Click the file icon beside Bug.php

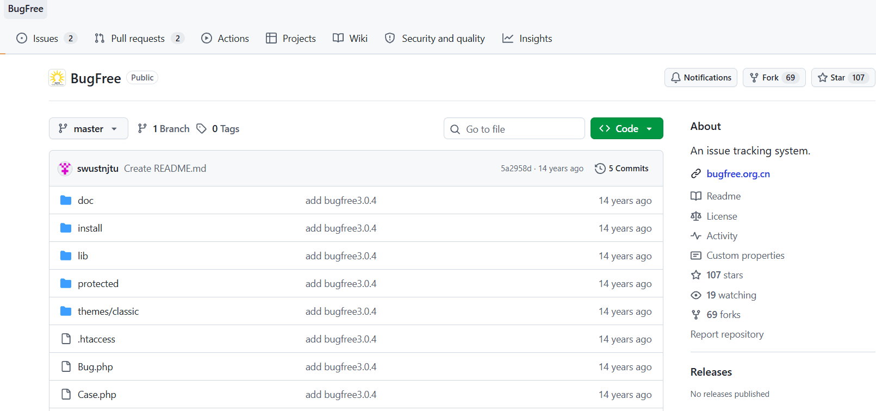point(66,366)
